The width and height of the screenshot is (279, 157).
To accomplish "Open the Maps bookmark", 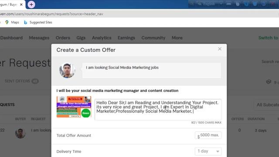I will pyautogui.click(x=12, y=22).
